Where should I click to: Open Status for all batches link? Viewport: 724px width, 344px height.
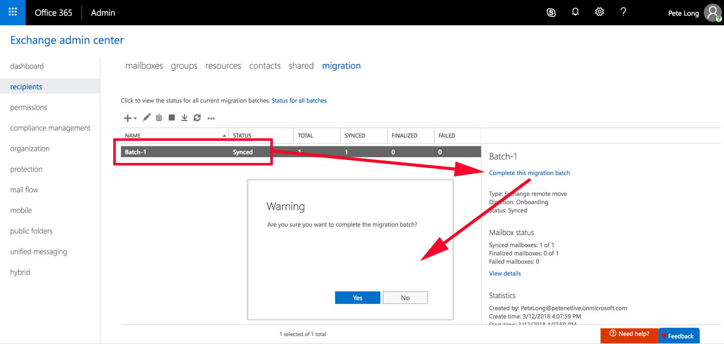point(299,100)
